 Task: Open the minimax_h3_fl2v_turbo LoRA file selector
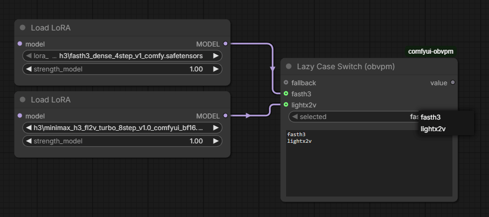122,128
